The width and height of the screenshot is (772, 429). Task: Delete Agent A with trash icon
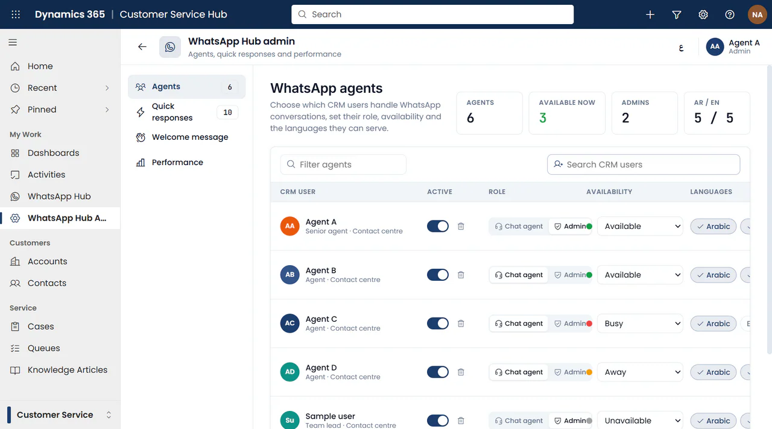pos(461,227)
